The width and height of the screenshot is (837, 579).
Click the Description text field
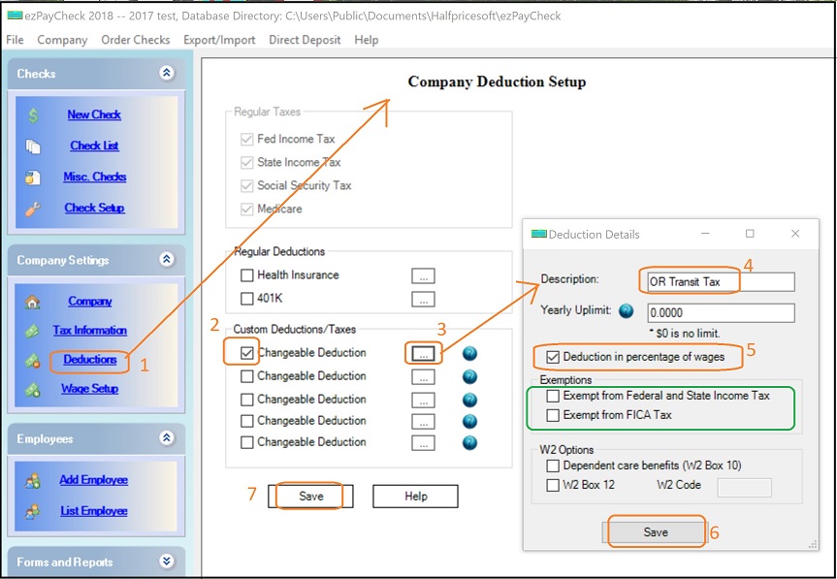click(718, 282)
